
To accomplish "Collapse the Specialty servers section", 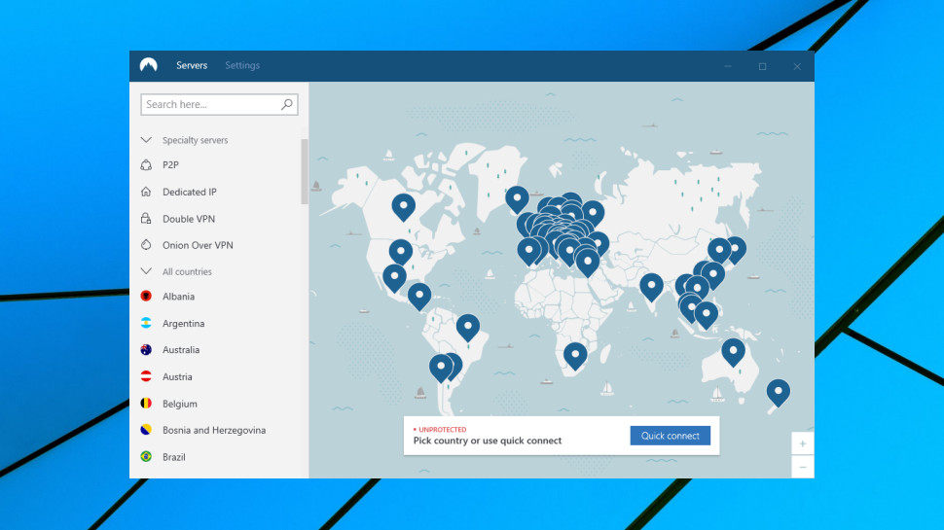I will pyautogui.click(x=146, y=140).
